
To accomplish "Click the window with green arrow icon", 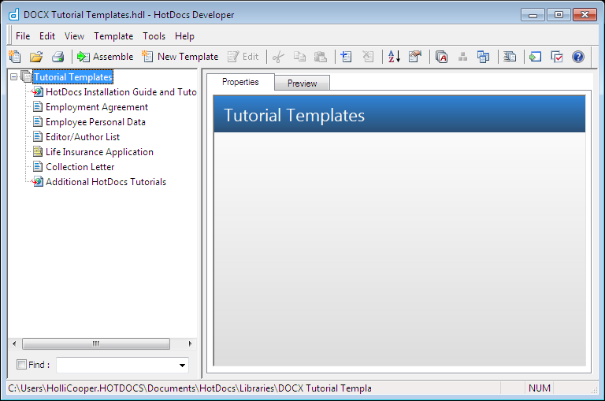I will (535, 57).
